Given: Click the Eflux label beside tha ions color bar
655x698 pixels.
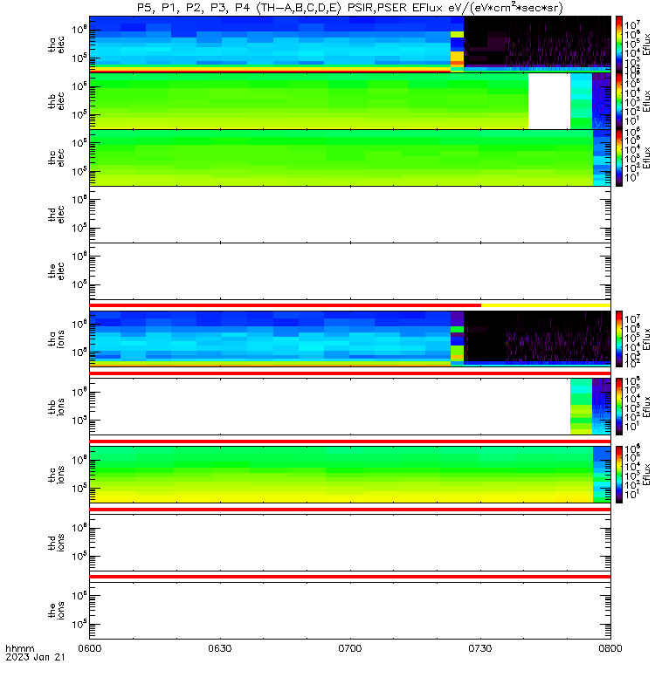Looking at the screenshot, I should pos(646,339).
